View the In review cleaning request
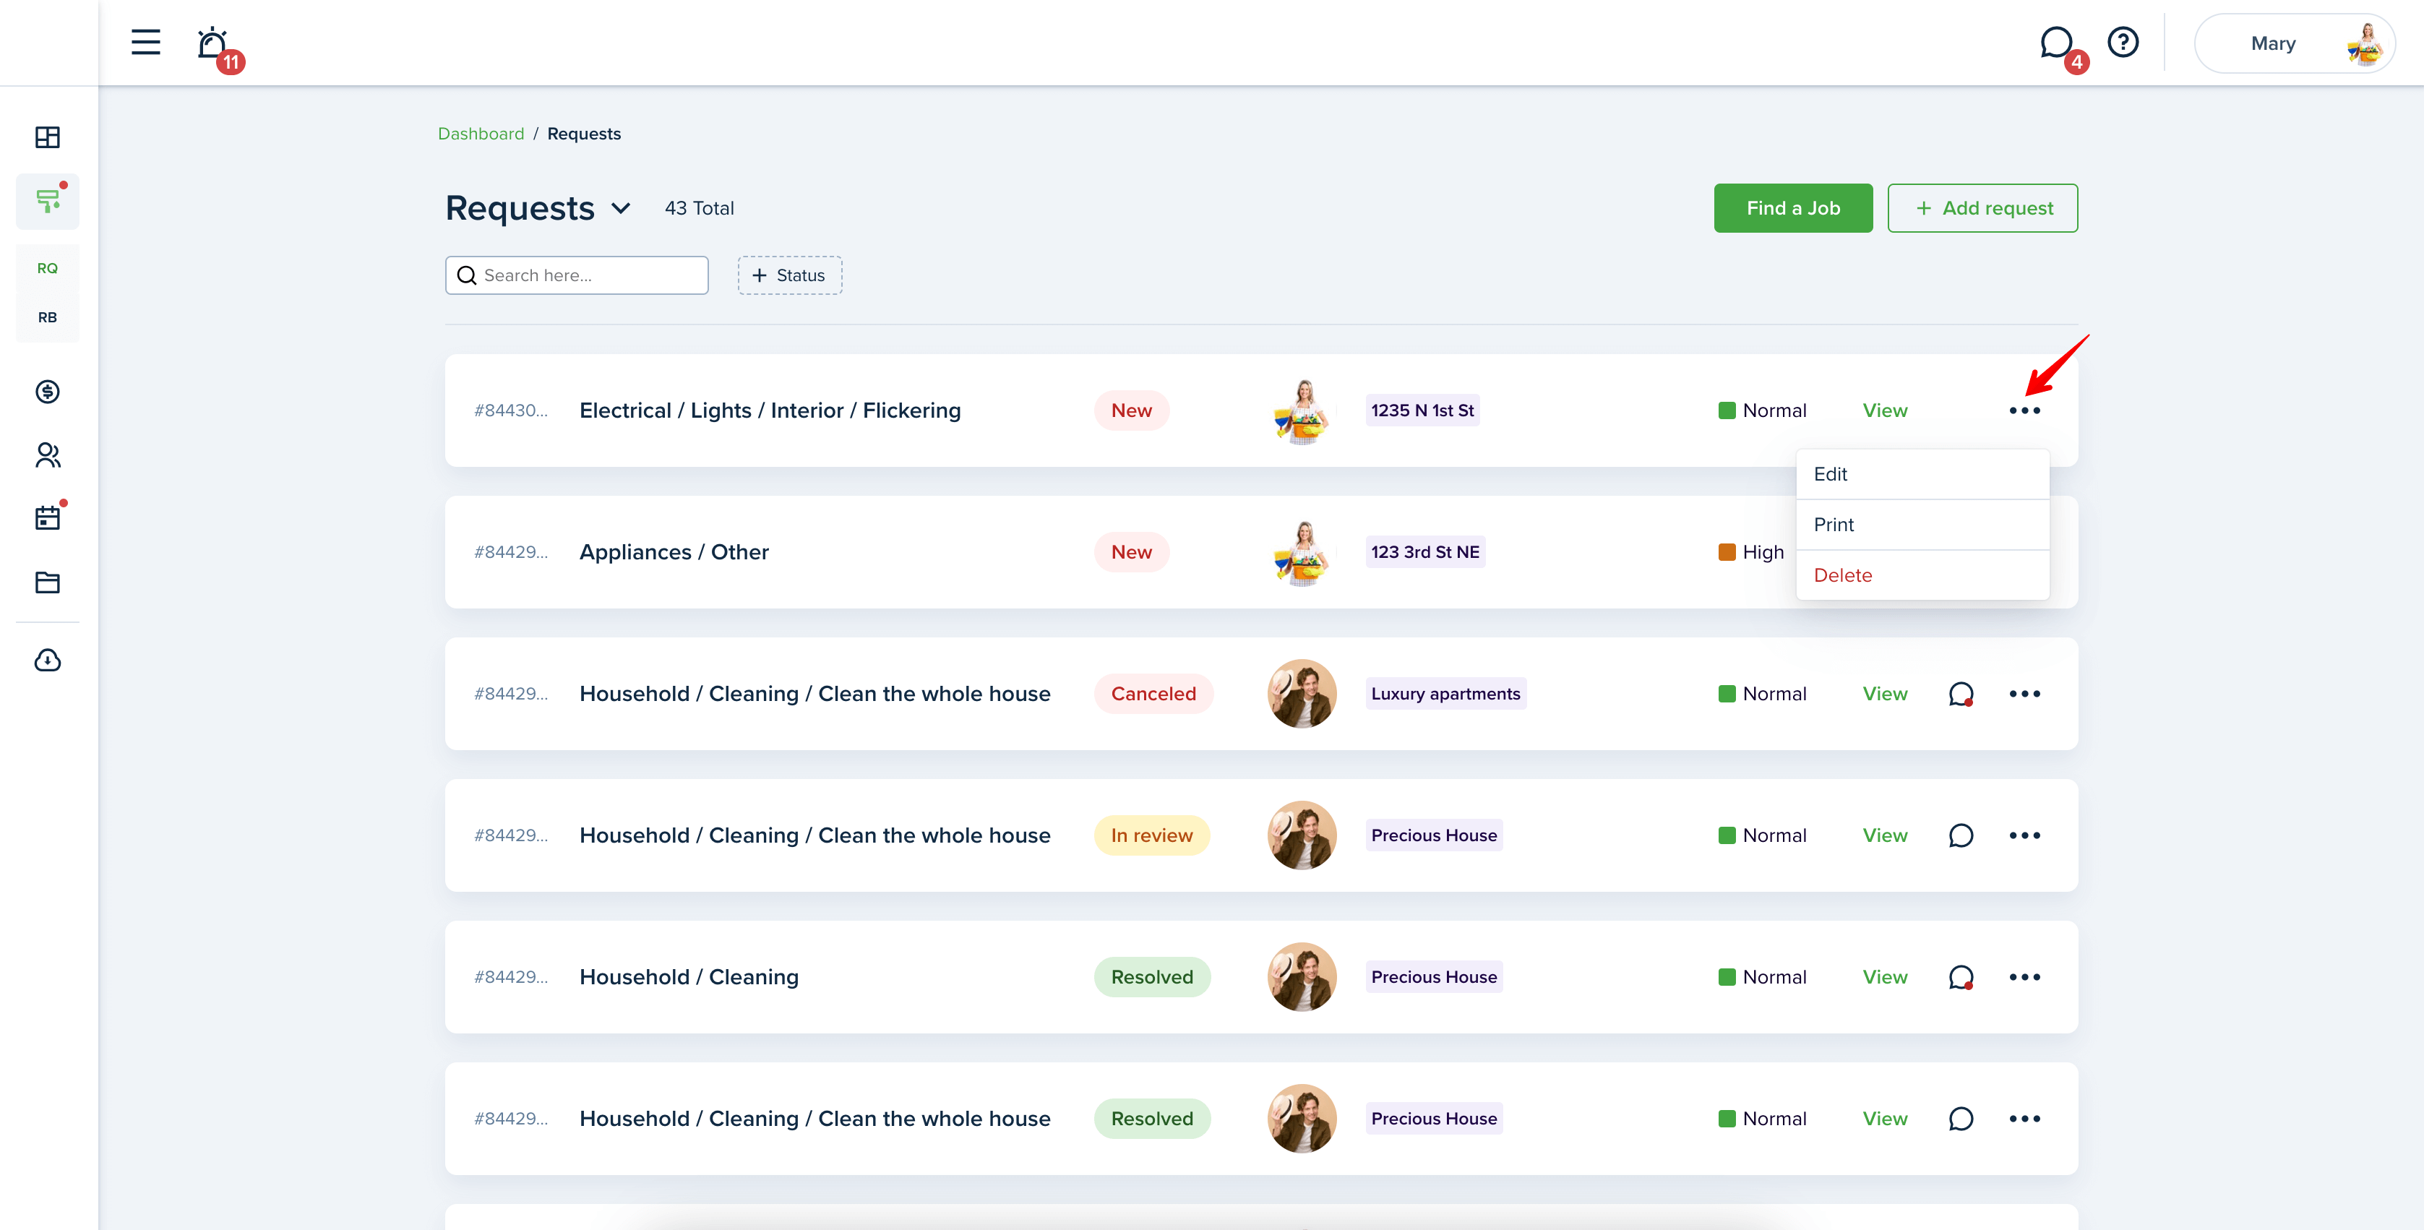The image size is (2424, 1230). coord(1885,835)
